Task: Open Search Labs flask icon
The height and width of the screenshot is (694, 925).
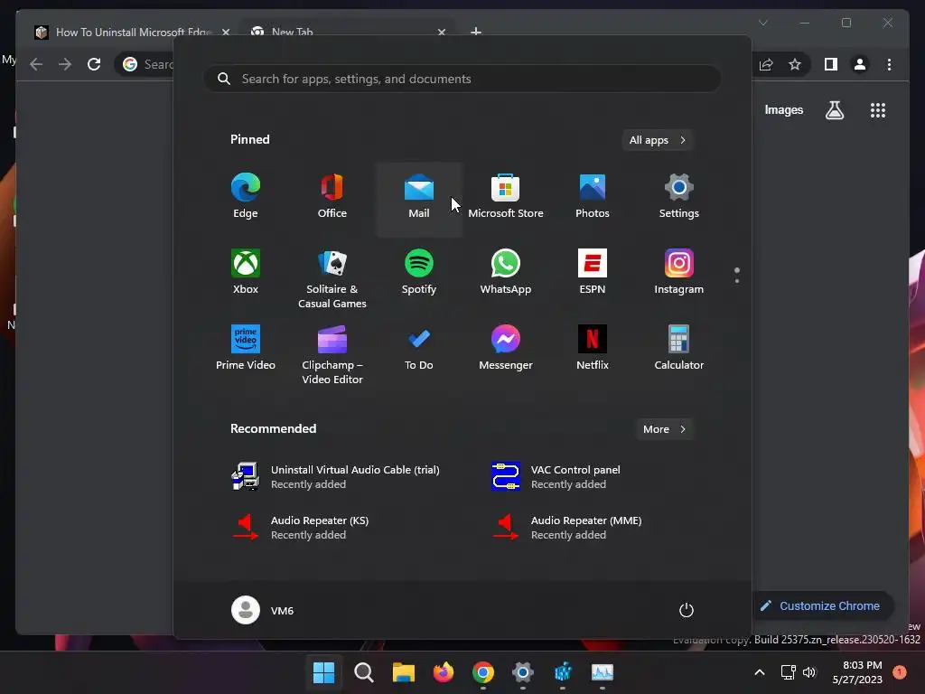Action: [x=835, y=109]
